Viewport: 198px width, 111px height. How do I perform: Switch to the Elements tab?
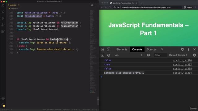pos(122,49)
